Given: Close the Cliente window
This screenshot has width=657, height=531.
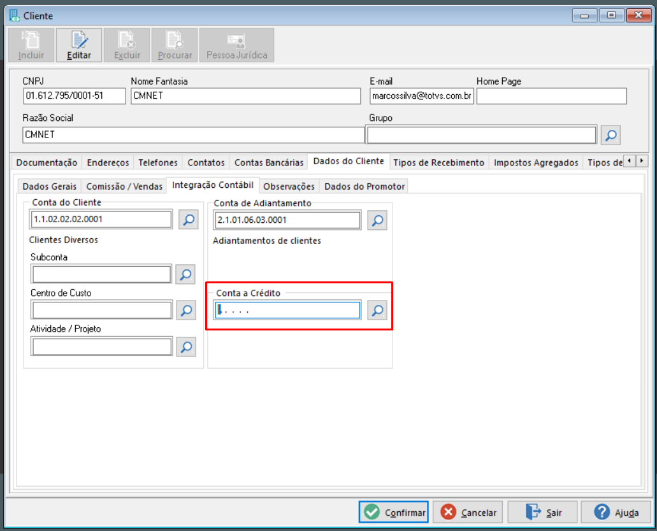Looking at the screenshot, I should (x=638, y=15).
